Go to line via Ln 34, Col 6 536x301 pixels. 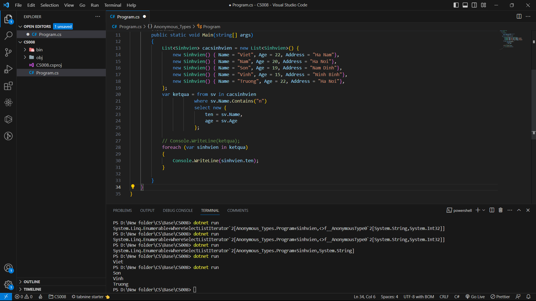(x=365, y=297)
